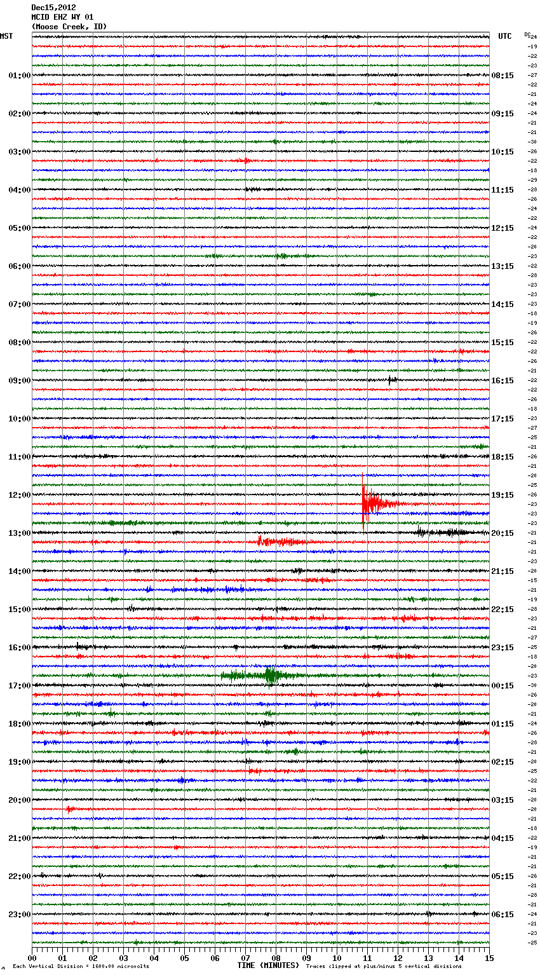Viewport: 540px width, 975px height.
Task: Click minute 00 on the bottom axis
Action: tap(32, 958)
